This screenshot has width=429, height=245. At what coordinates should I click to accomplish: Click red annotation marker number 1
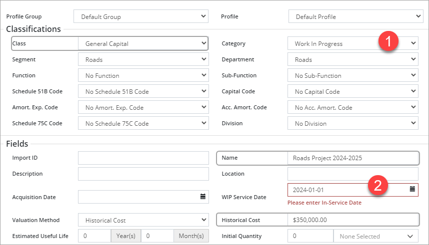tap(389, 41)
